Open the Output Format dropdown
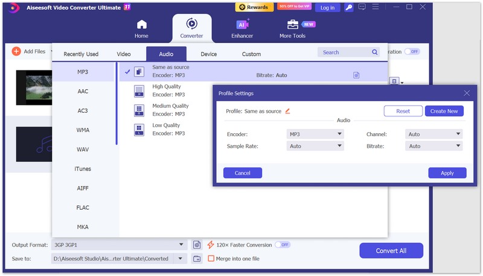This screenshot has height=276, width=483. tap(119, 245)
